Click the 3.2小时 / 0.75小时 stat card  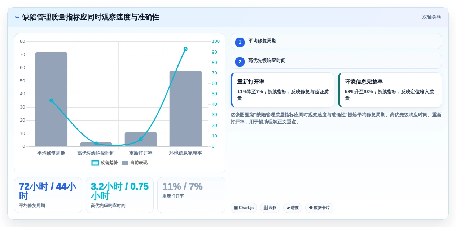pos(120,195)
